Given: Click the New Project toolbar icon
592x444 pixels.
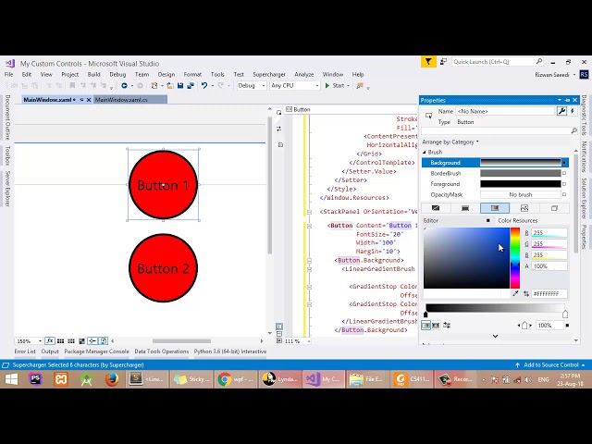Looking at the screenshot, I should (154, 86).
